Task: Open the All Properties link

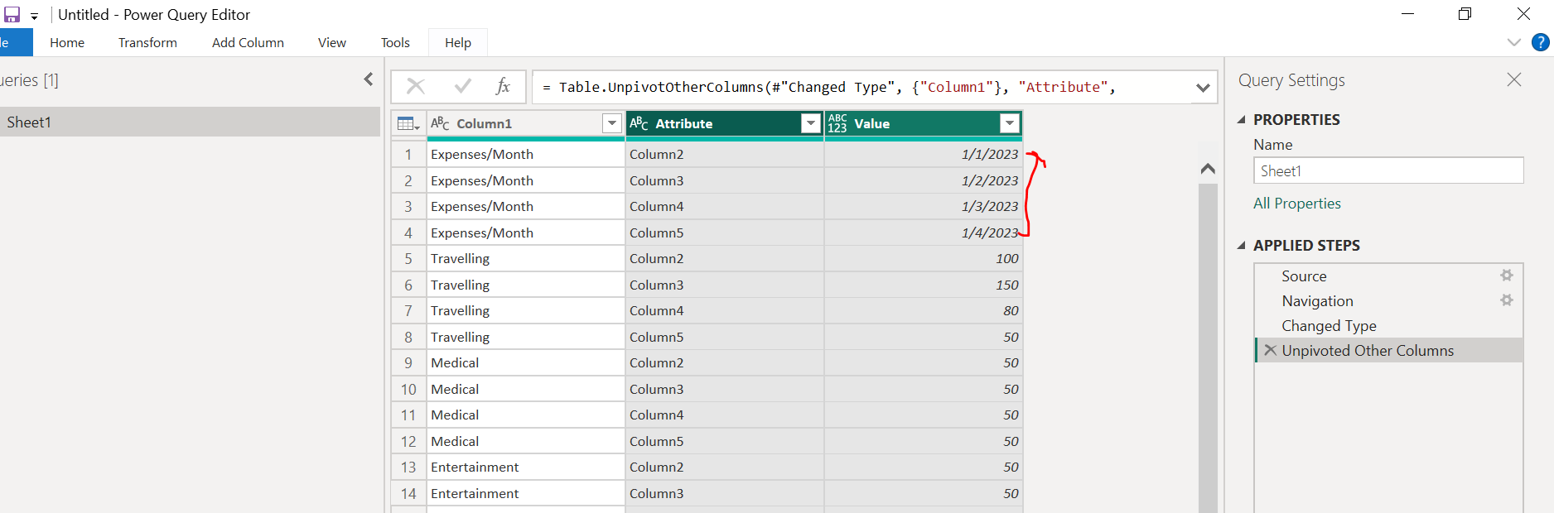Action: (1297, 204)
